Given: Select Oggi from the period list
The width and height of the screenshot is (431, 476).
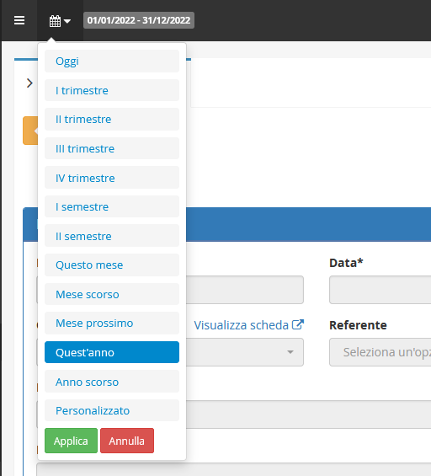Looking at the screenshot, I should coord(112,61).
